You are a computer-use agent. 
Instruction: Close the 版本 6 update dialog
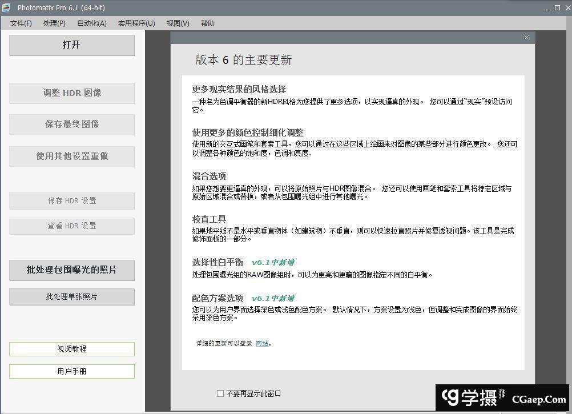click(x=526, y=37)
